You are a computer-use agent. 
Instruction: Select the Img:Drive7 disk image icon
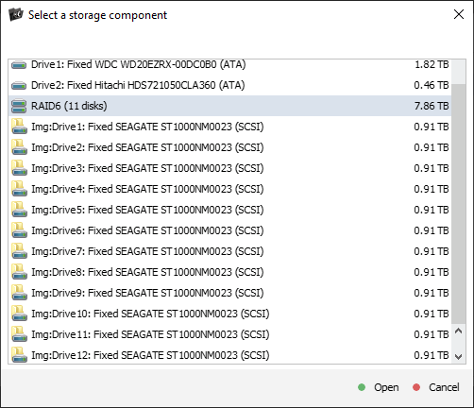tap(19, 251)
